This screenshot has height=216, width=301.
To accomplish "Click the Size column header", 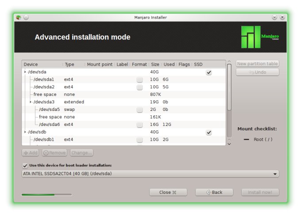I will coord(155,64).
